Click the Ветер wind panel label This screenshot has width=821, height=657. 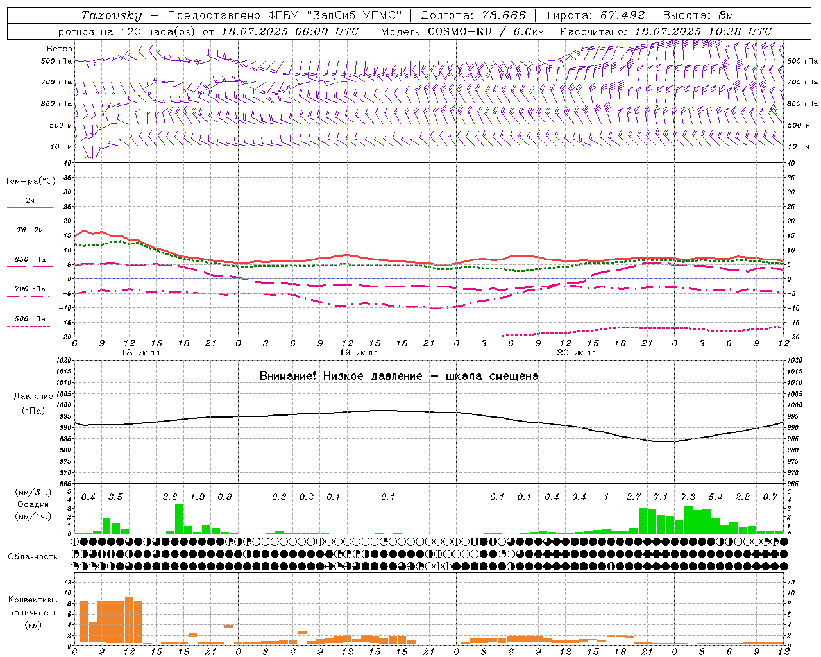[60, 49]
